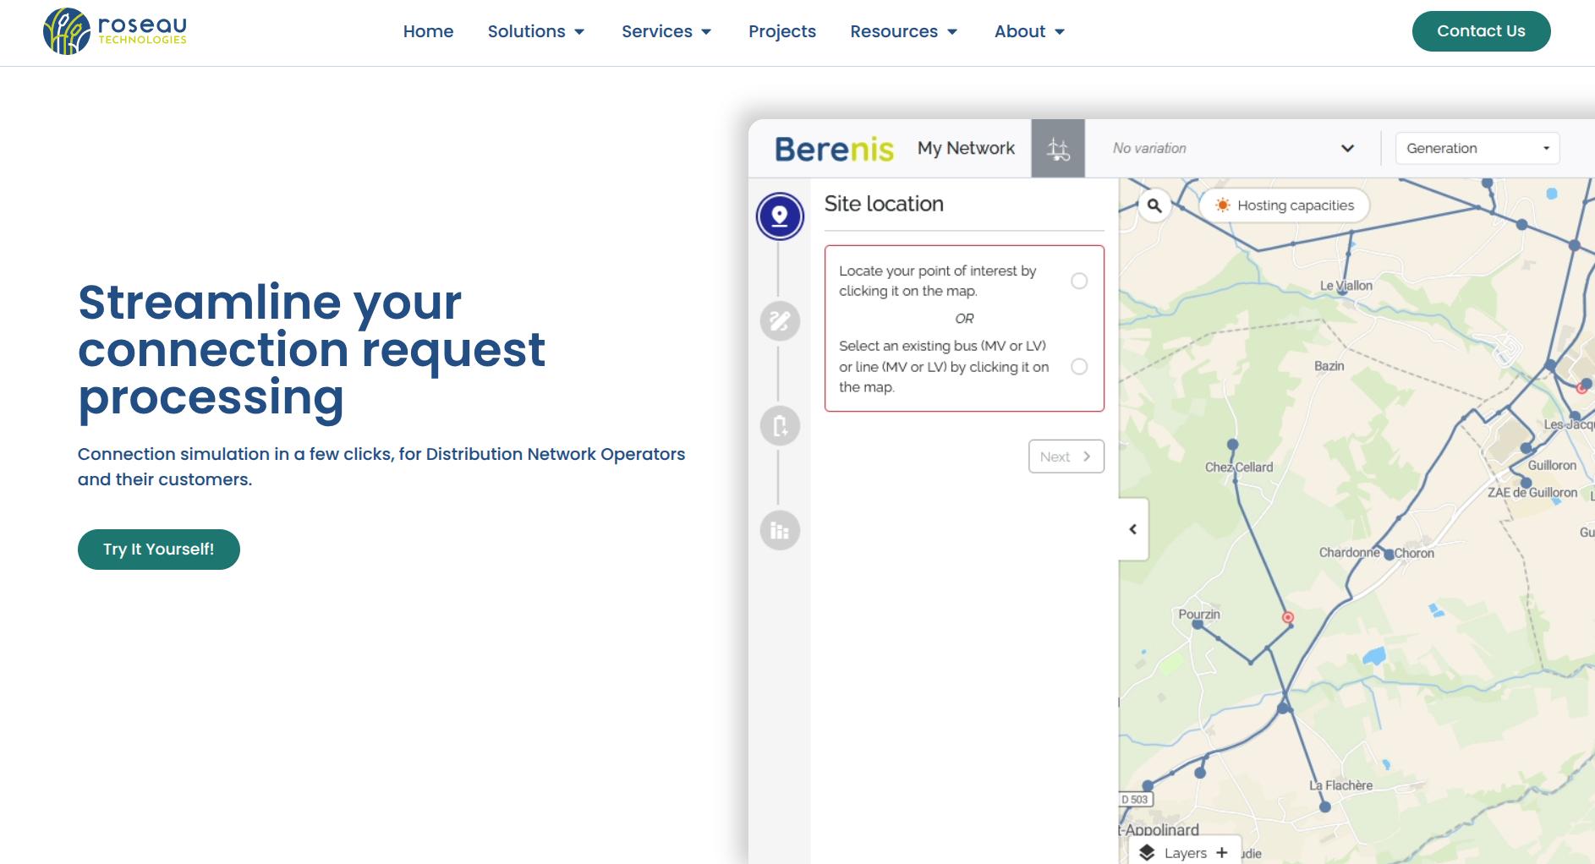The width and height of the screenshot is (1595, 864).
Task: Choose locate point of interest radio option
Action: (1079, 281)
